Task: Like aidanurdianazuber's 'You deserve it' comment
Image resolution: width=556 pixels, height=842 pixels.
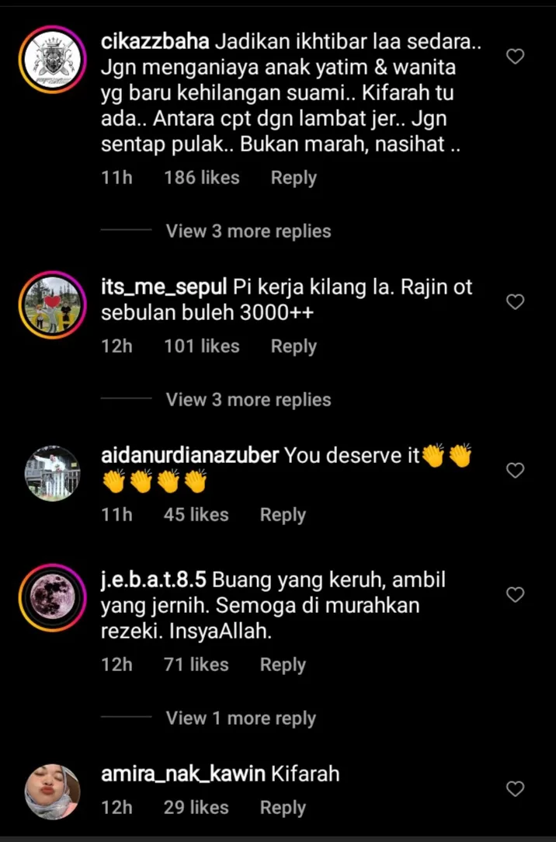Action: (x=515, y=471)
